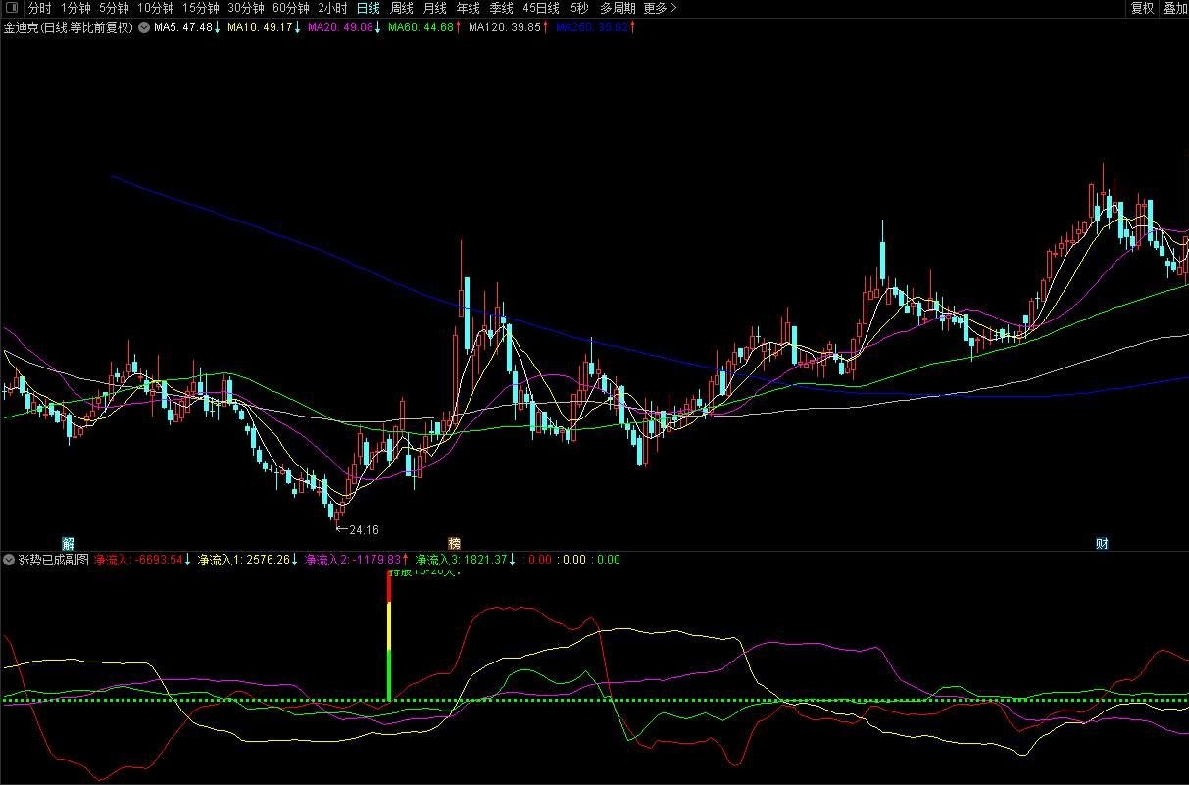Click the 复权 button

click(1142, 8)
